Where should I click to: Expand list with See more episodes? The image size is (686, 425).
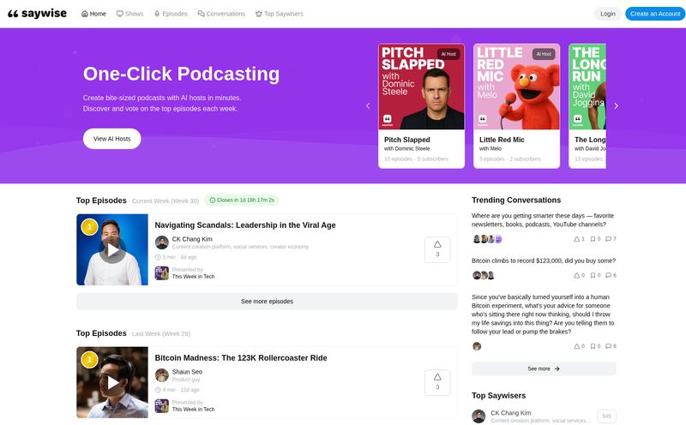click(x=267, y=302)
